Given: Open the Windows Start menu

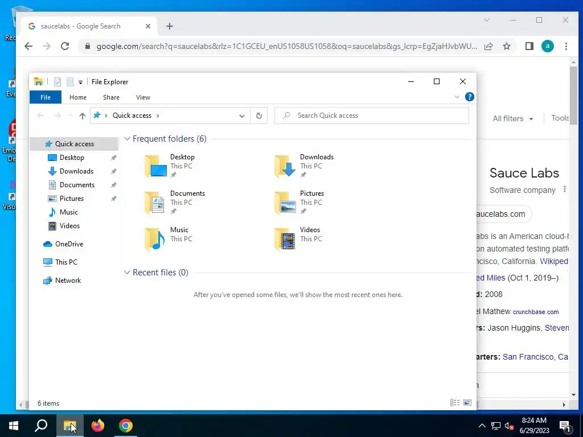Looking at the screenshot, I should click(x=14, y=426).
